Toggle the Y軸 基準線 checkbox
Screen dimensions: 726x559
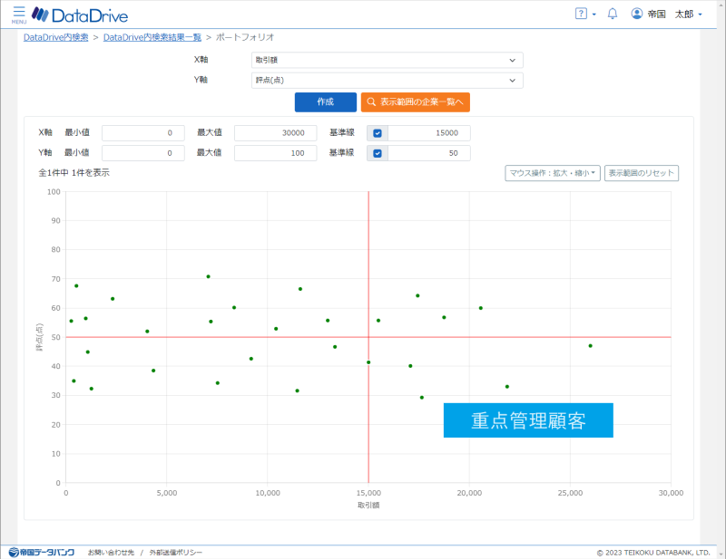(x=378, y=153)
